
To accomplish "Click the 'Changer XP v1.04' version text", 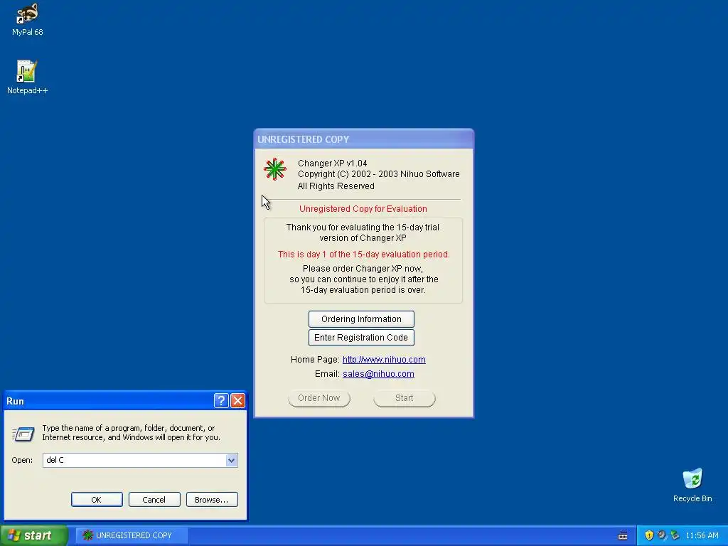I will [x=333, y=164].
